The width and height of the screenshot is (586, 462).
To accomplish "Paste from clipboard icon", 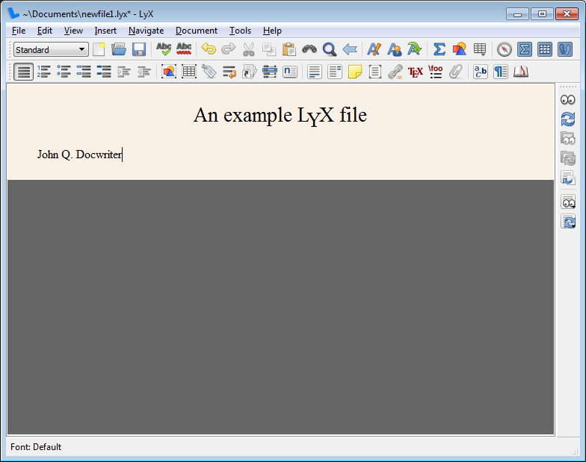I will pyautogui.click(x=289, y=49).
